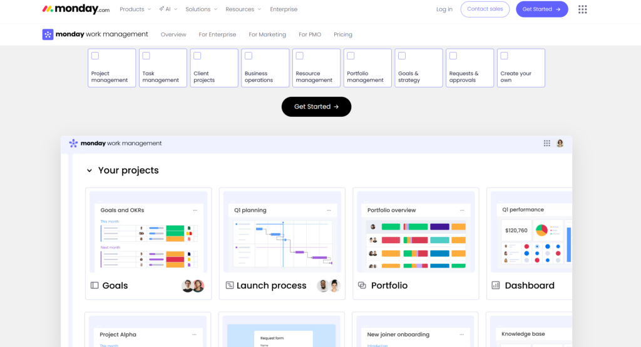641x347 pixels.
Task: Click the Launch process form icon
Action: pyautogui.click(x=230, y=286)
